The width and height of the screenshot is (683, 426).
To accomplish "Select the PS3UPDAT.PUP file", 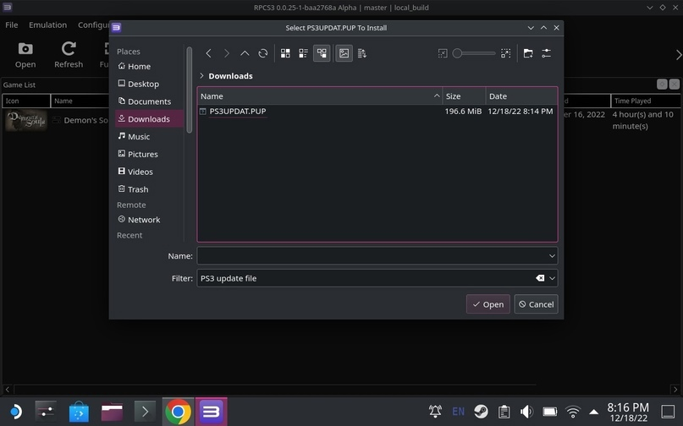I will click(x=237, y=112).
